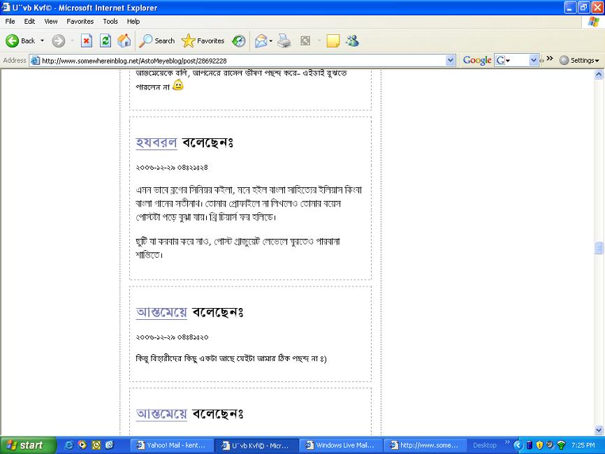Refresh the page with green arrows icon
The image size is (605, 454).
tap(105, 41)
